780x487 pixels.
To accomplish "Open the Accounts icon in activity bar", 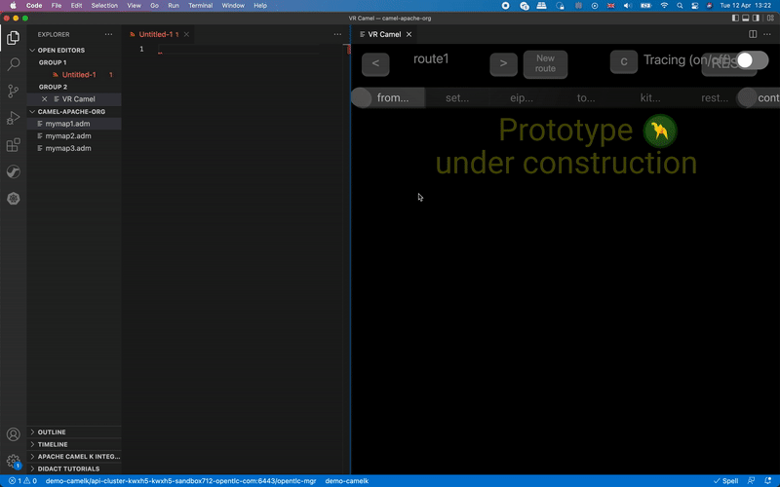I will [x=14, y=434].
